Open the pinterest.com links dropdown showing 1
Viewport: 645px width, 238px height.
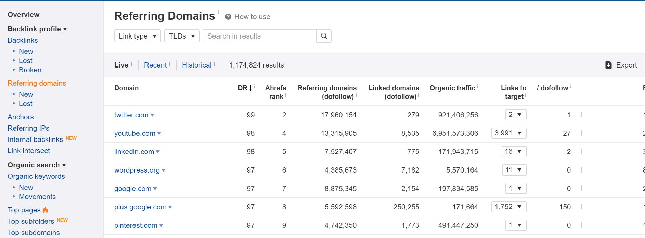click(x=516, y=225)
